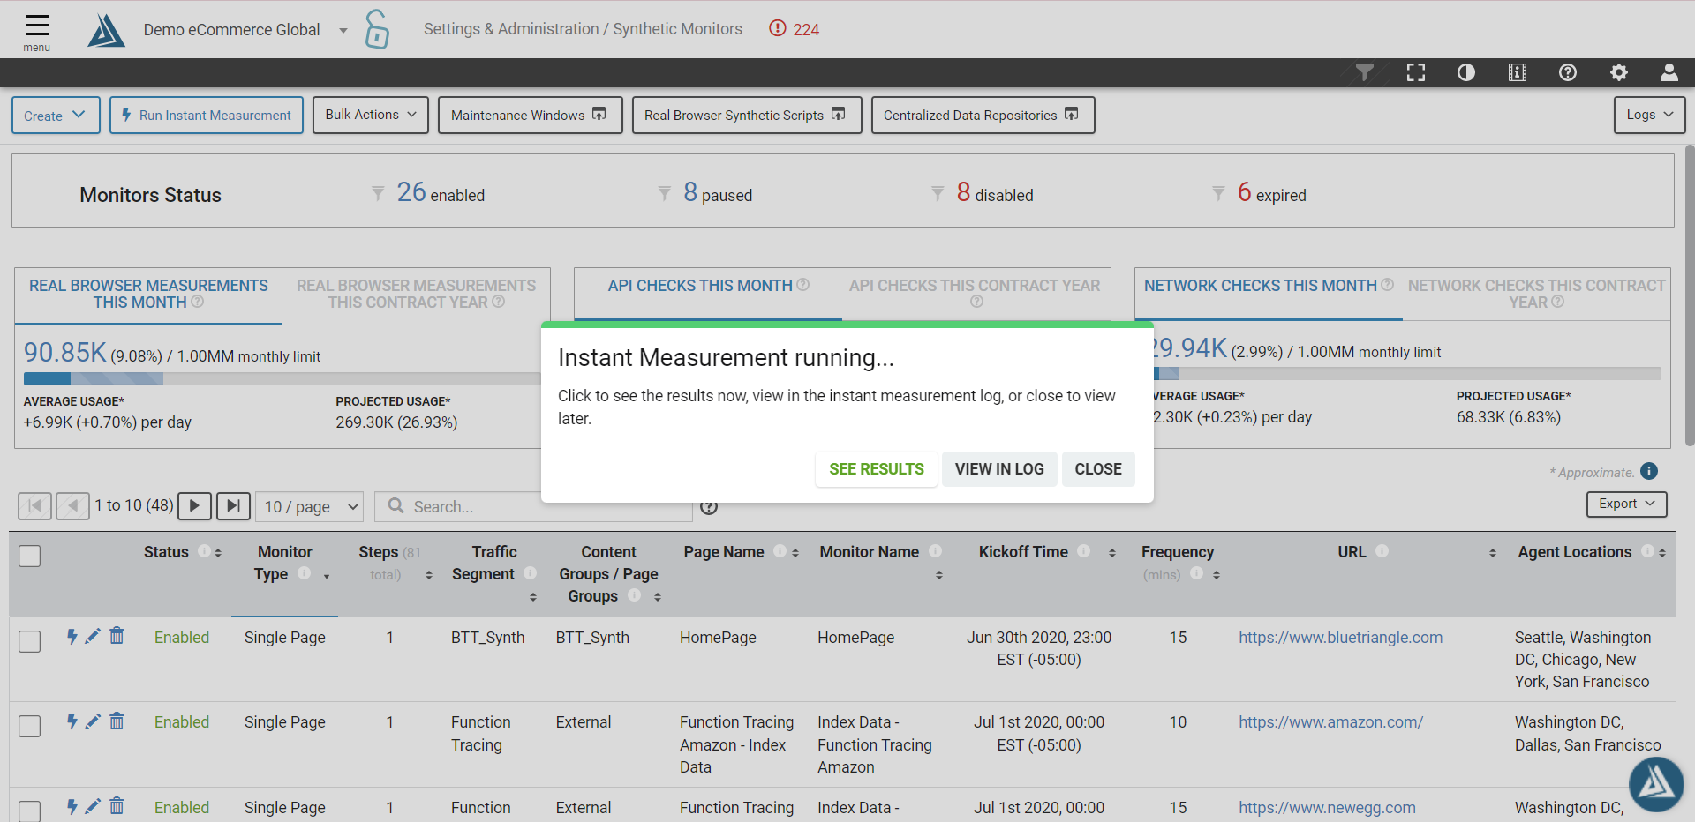Click the unlocked padlock icon
Screen dimensions: 1695x822
coord(377,29)
